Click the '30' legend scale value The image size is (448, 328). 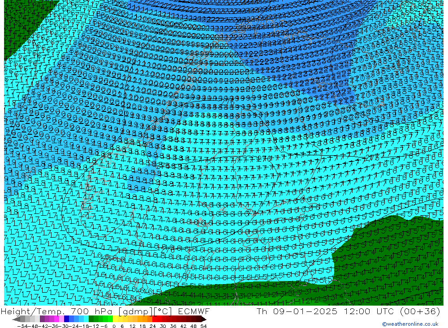[163, 326]
